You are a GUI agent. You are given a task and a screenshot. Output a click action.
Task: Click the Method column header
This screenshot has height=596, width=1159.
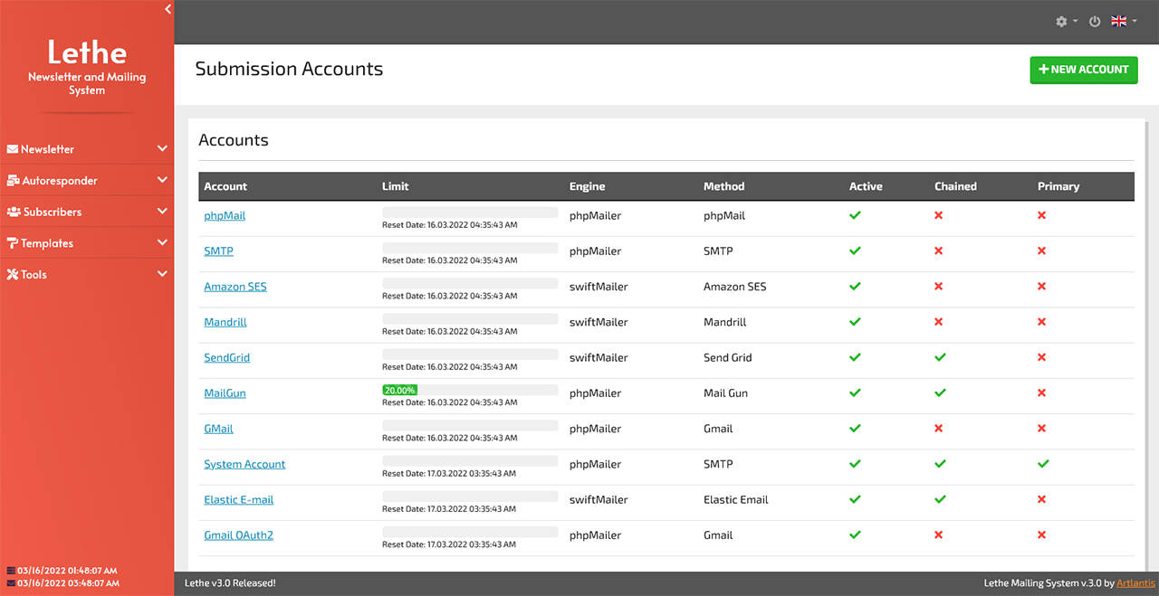(x=723, y=186)
